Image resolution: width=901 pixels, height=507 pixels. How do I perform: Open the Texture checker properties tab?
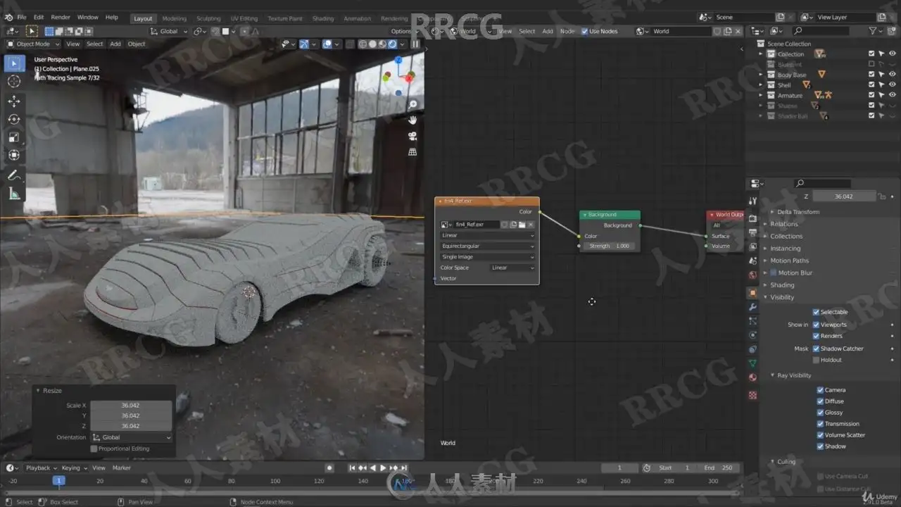752,395
